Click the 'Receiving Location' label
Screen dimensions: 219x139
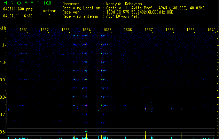coord(81,8)
